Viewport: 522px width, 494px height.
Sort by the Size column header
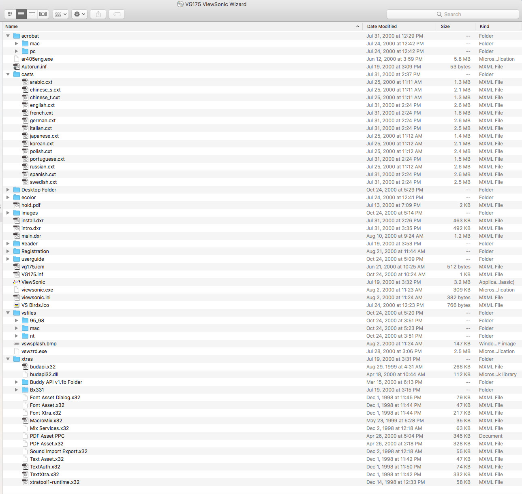(456, 26)
